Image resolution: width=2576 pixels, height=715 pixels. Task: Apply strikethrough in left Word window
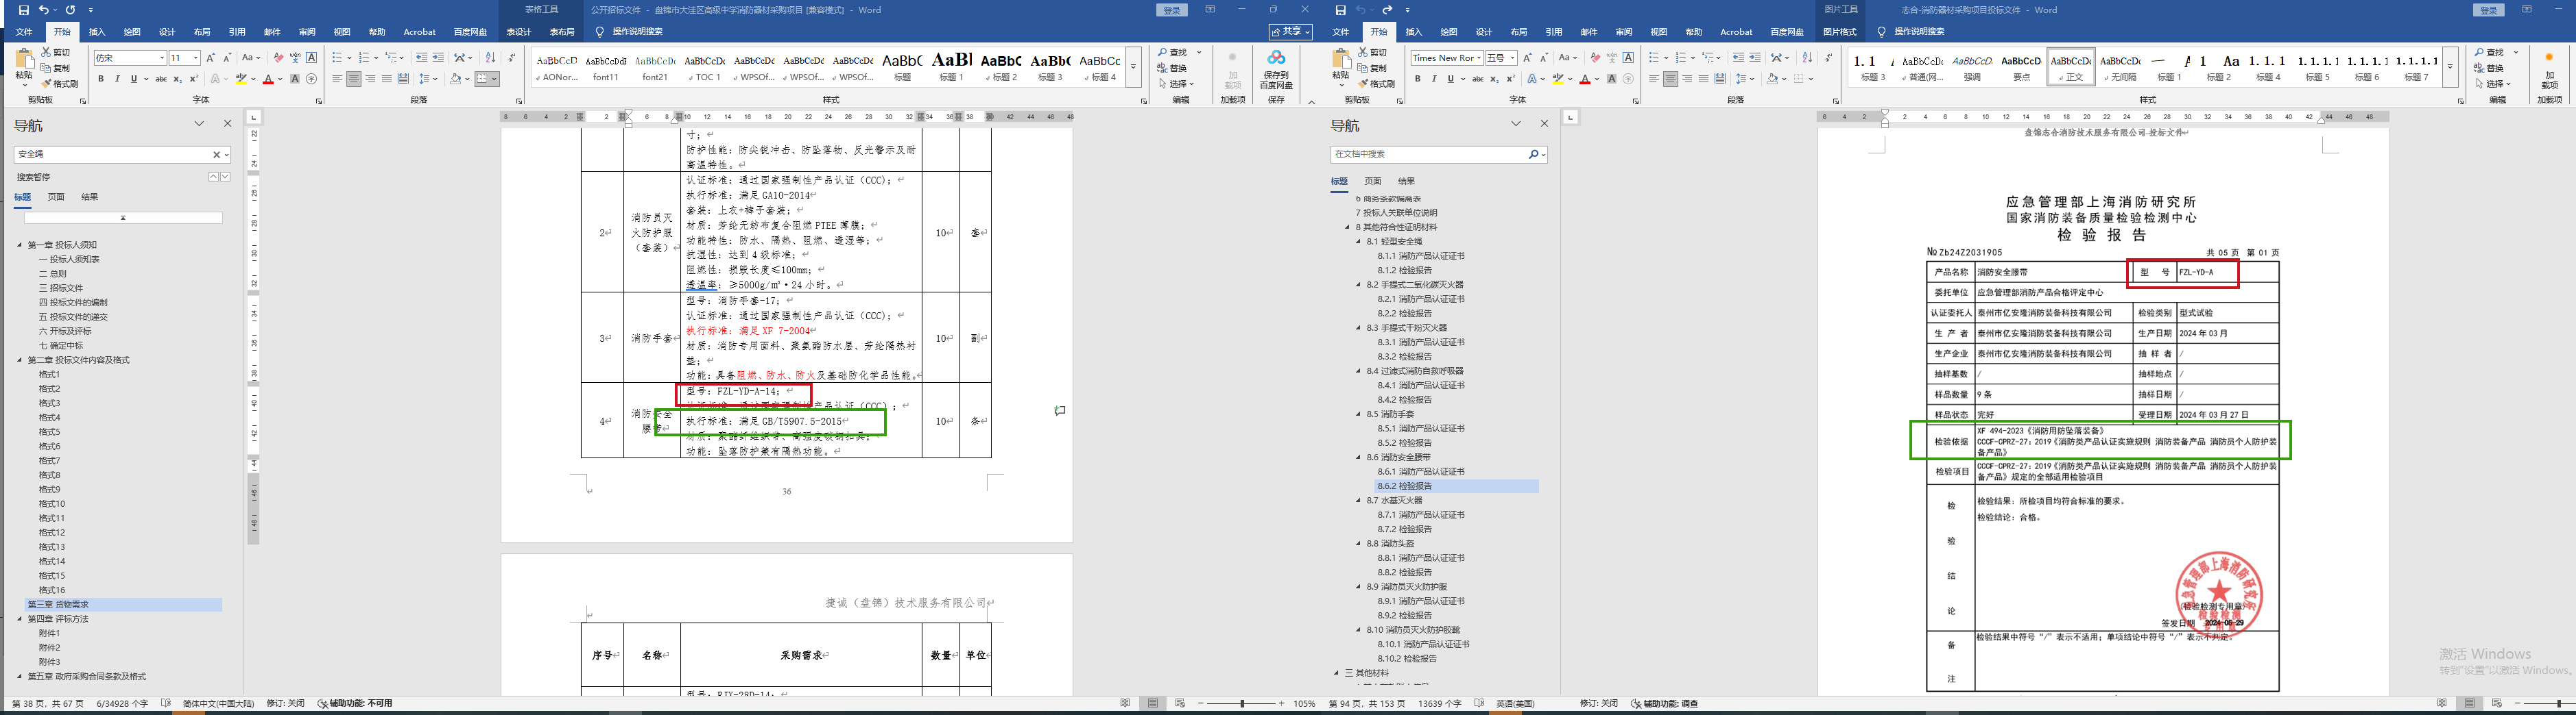tap(161, 79)
